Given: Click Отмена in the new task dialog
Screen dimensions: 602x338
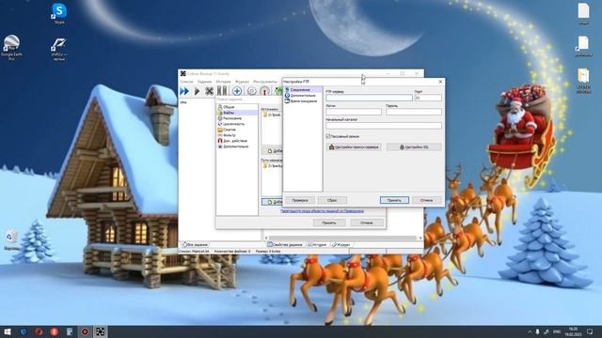Looking at the screenshot, I should (x=367, y=223).
